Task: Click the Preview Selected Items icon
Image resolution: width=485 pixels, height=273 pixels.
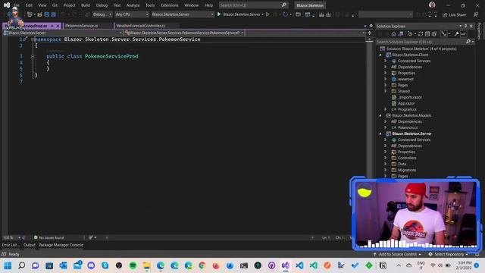Action: (x=463, y=34)
